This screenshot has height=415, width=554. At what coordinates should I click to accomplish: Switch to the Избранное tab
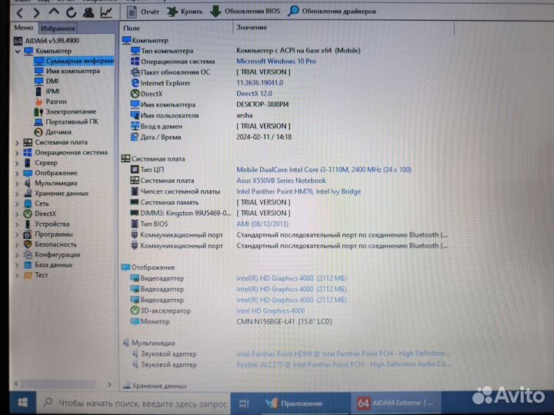click(x=58, y=28)
